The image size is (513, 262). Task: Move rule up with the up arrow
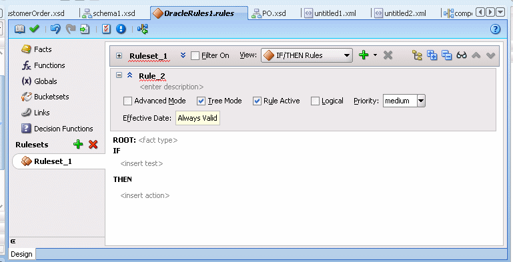click(x=476, y=55)
